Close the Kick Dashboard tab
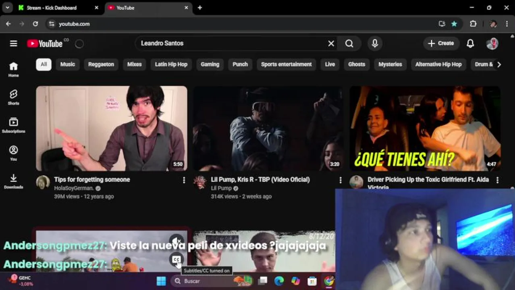Image resolution: width=515 pixels, height=290 pixels. click(96, 8)
